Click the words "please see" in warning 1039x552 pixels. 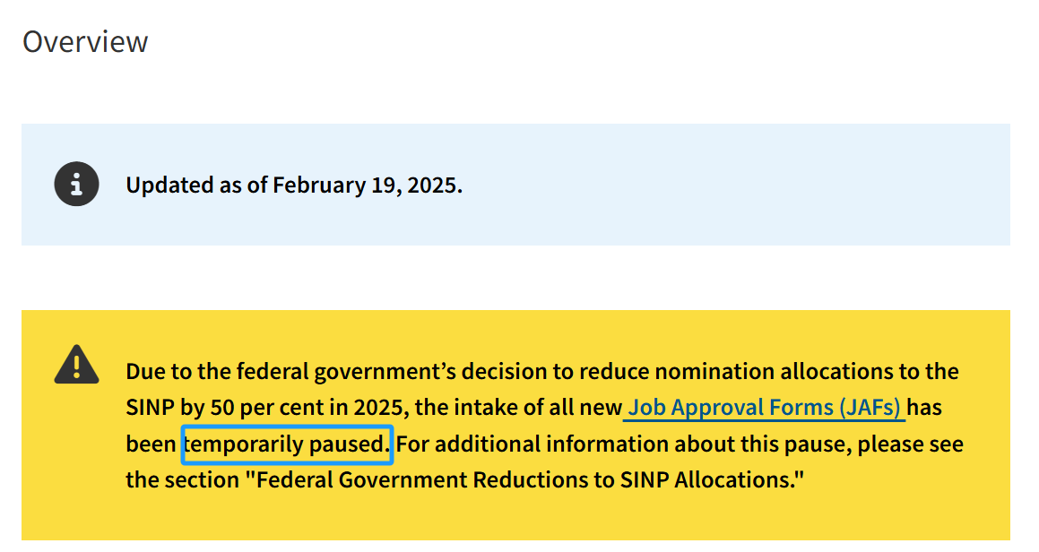point(911,444)
